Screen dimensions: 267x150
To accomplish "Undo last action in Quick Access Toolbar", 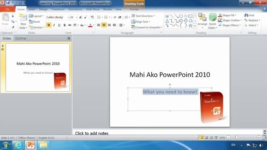I will (x=13, y=3).
